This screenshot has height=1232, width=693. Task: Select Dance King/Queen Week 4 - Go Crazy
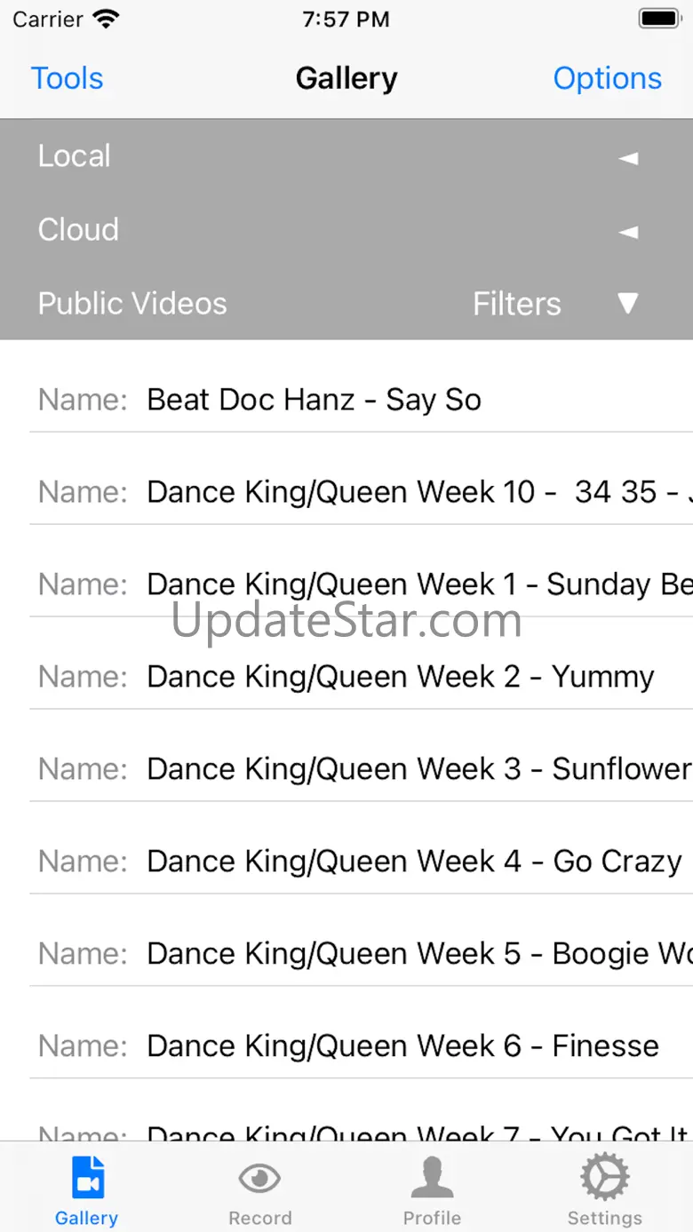click(413, 862)
